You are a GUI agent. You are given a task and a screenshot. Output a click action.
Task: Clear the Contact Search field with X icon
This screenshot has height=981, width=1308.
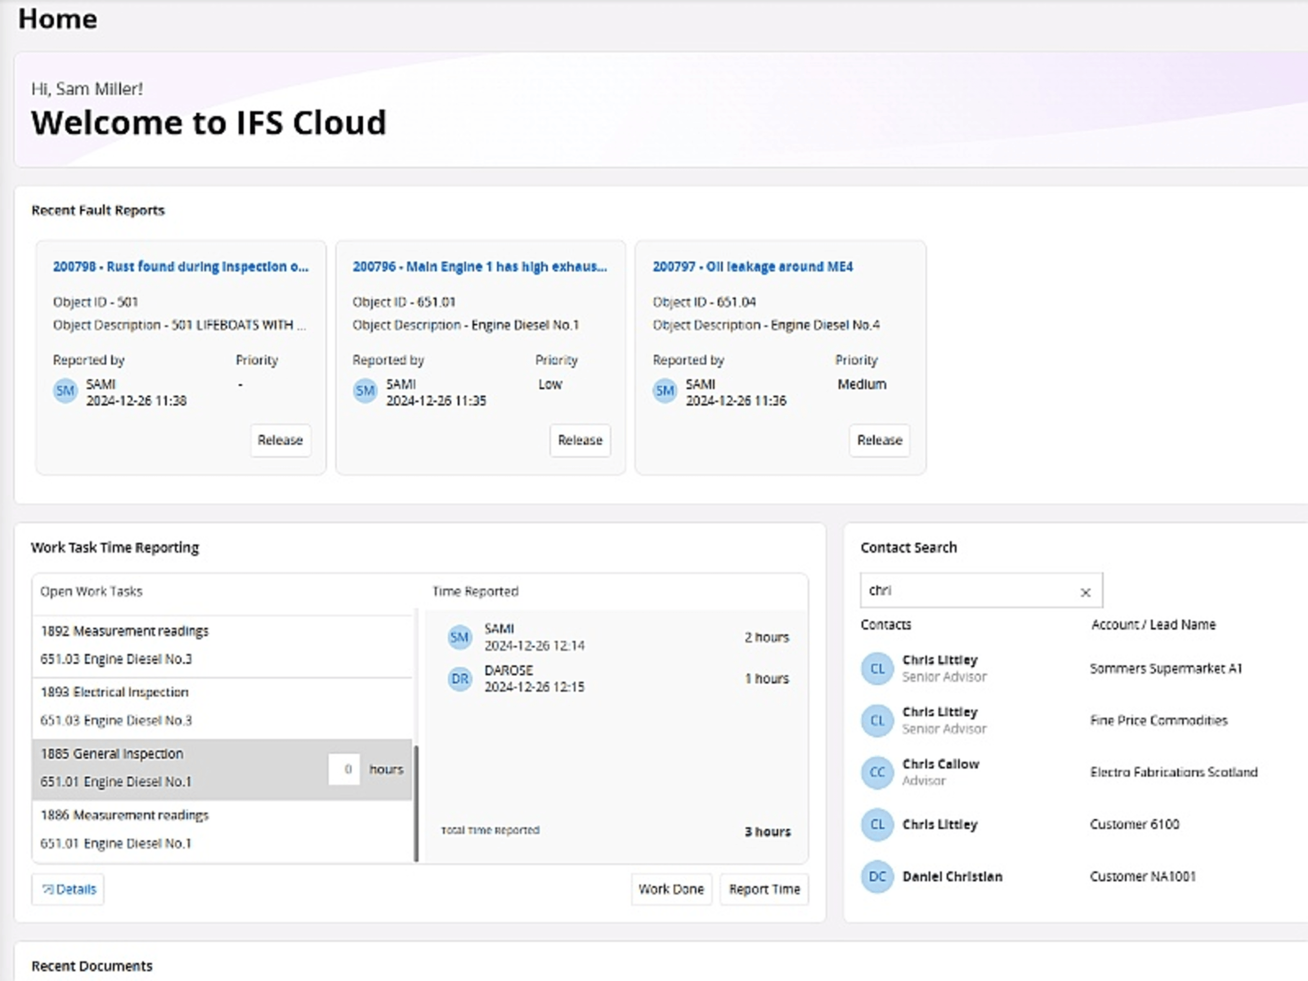(1085, 592)
